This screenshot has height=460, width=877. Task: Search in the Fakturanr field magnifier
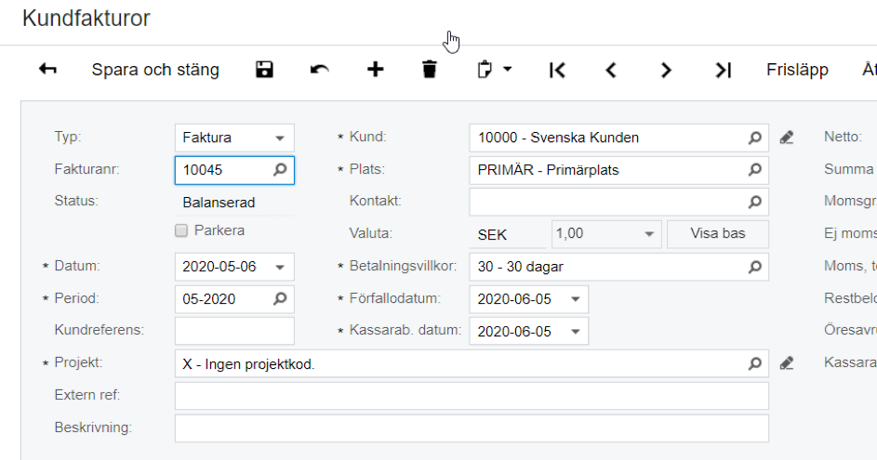pyautogui.click(x=280, y=170)
